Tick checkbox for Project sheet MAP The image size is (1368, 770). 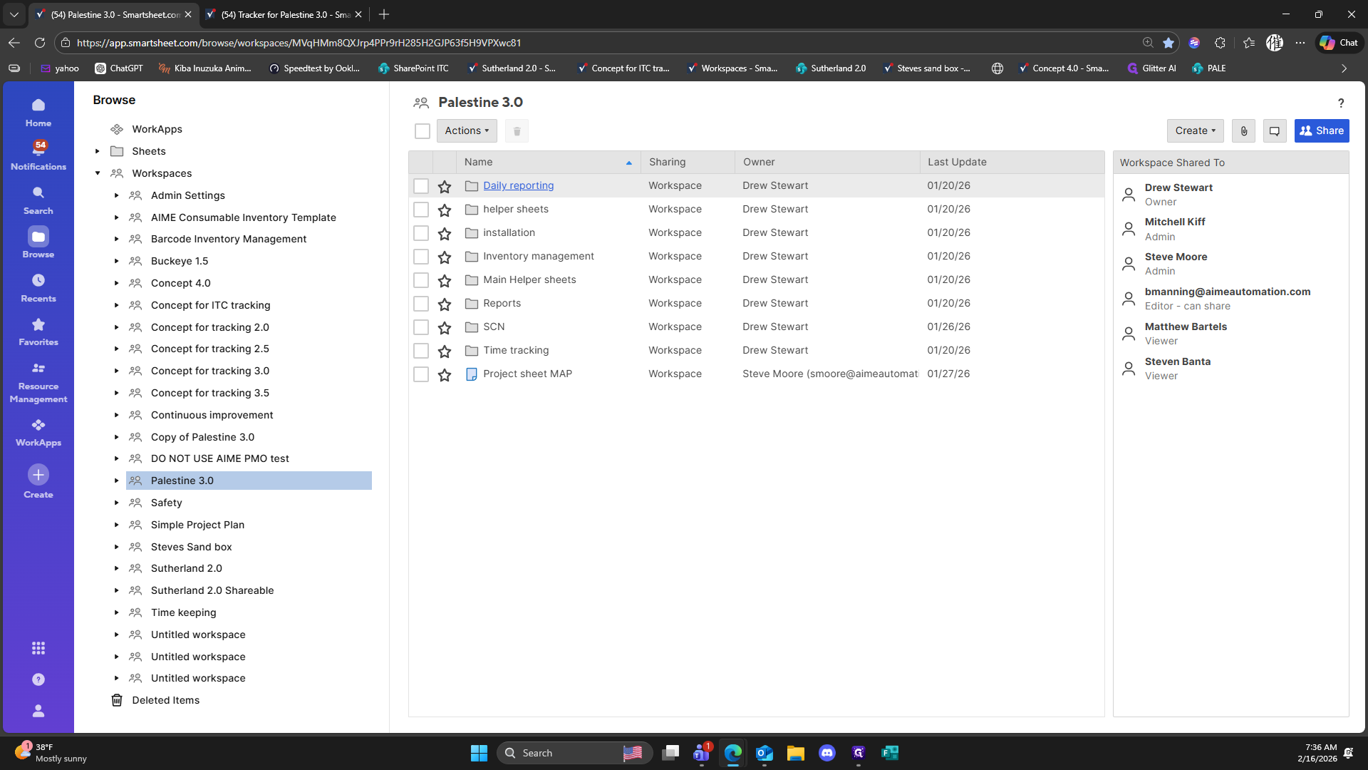[x=421, y=374]
